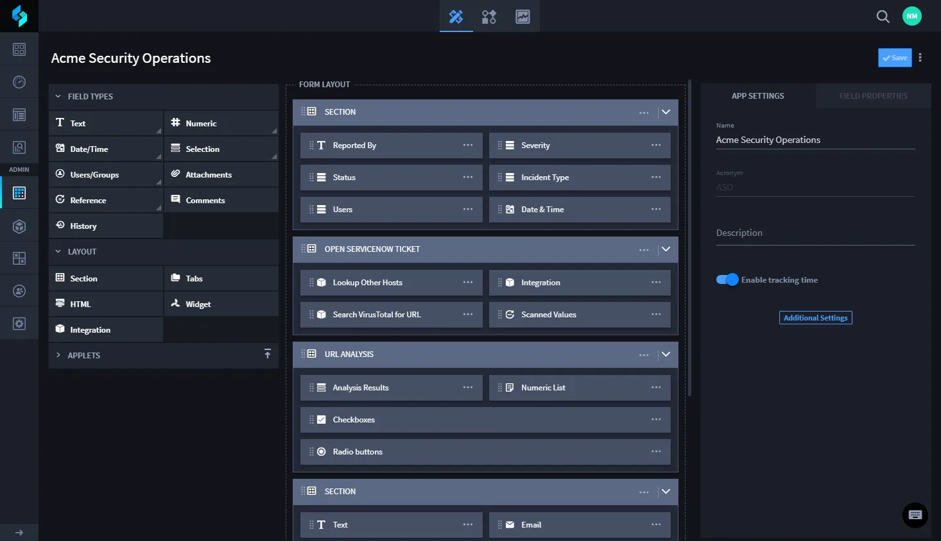Open options menu for URL ANALYSIS section
Screen dimensions: 941x541
click(644, 355)
